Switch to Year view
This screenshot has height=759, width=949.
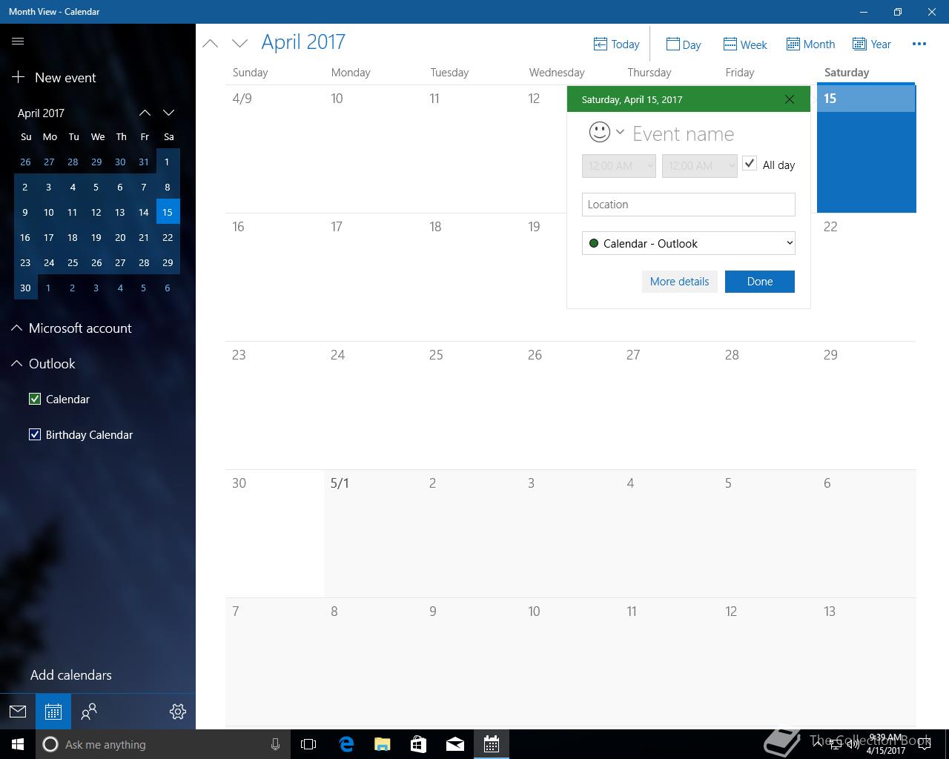tap(872, 44)
